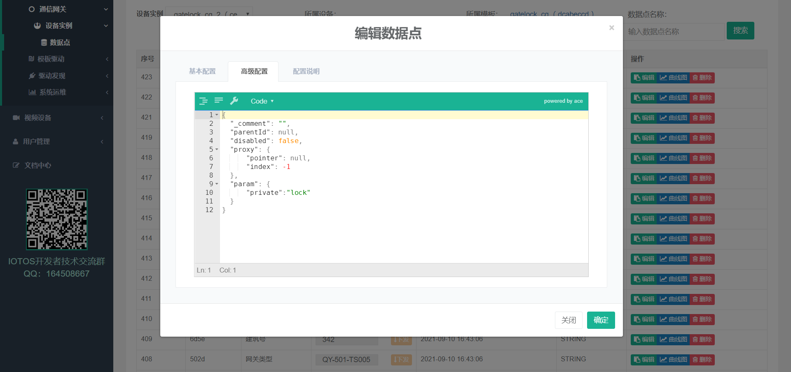Screen dimensions: 791x372
Task: Click the 视频设备 camera icon in sidebar
Action: (16, 118)
